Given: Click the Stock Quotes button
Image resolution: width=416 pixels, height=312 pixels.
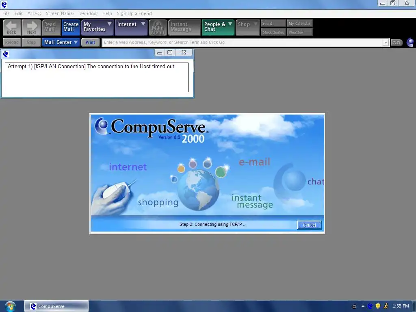Looking at the screenshot, I should tap(273, 32).
